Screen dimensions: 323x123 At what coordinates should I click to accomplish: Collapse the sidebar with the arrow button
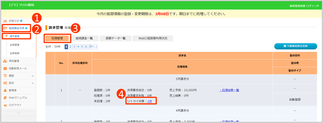[19, 112]
